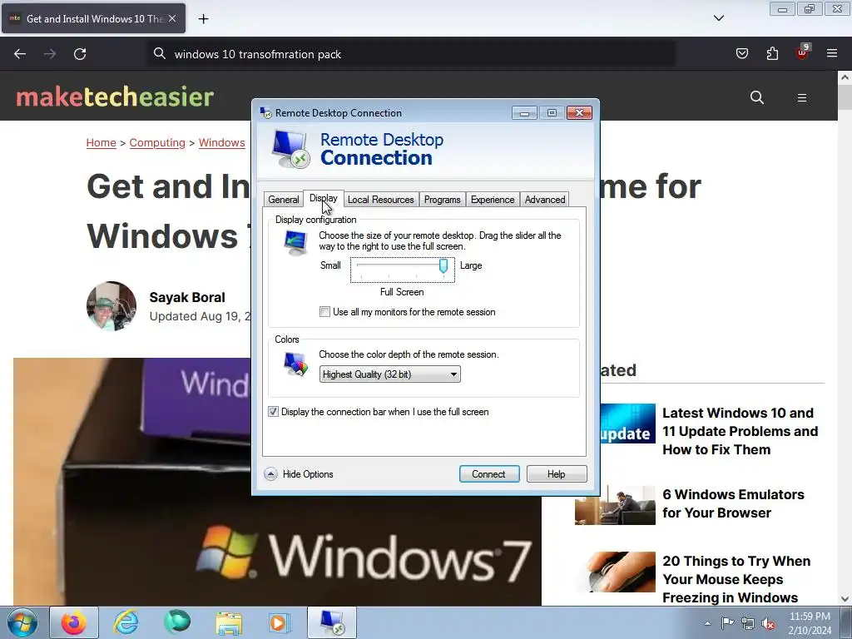Click the remote desktop size slider handle
Viewport: 852px width, 639px height.
443,265
